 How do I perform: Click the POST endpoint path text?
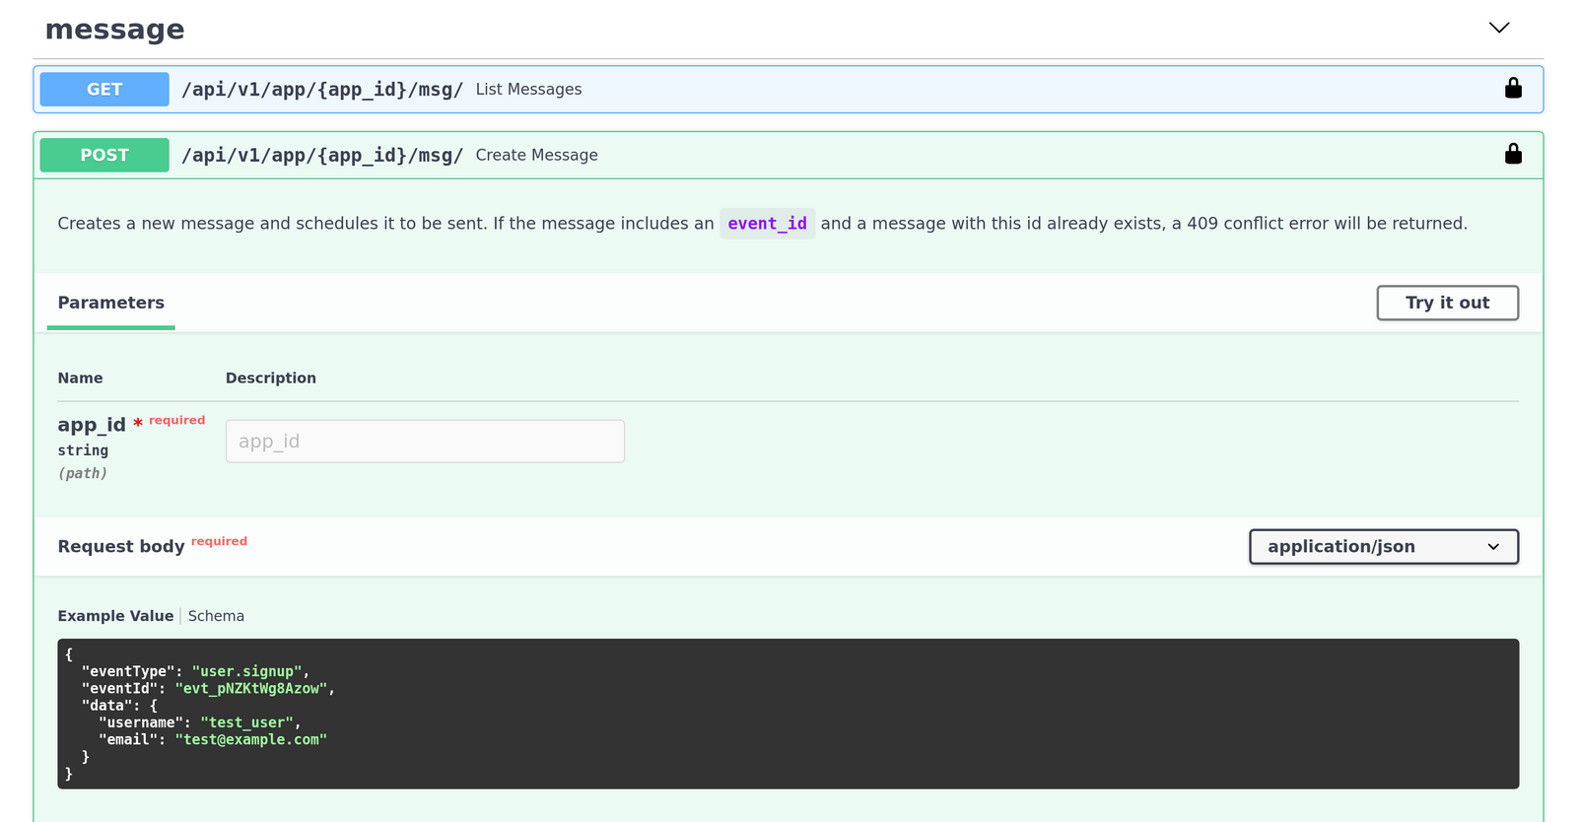pyautogui.click(x=322, y=156)
